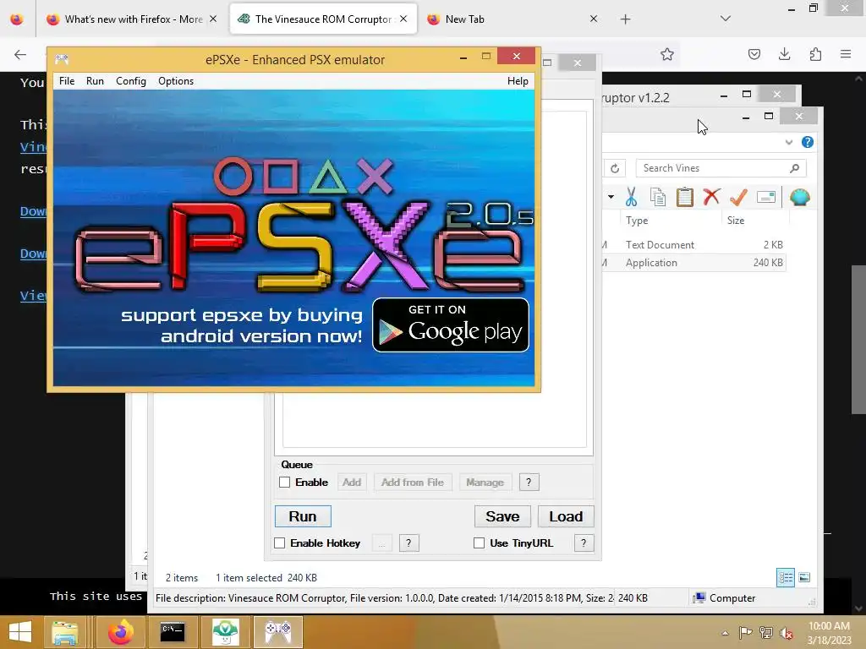Click the orange checkmark Properties icon
Image resolution: width=866 pixels, height=649 pixels.
[x=738, y=197]
